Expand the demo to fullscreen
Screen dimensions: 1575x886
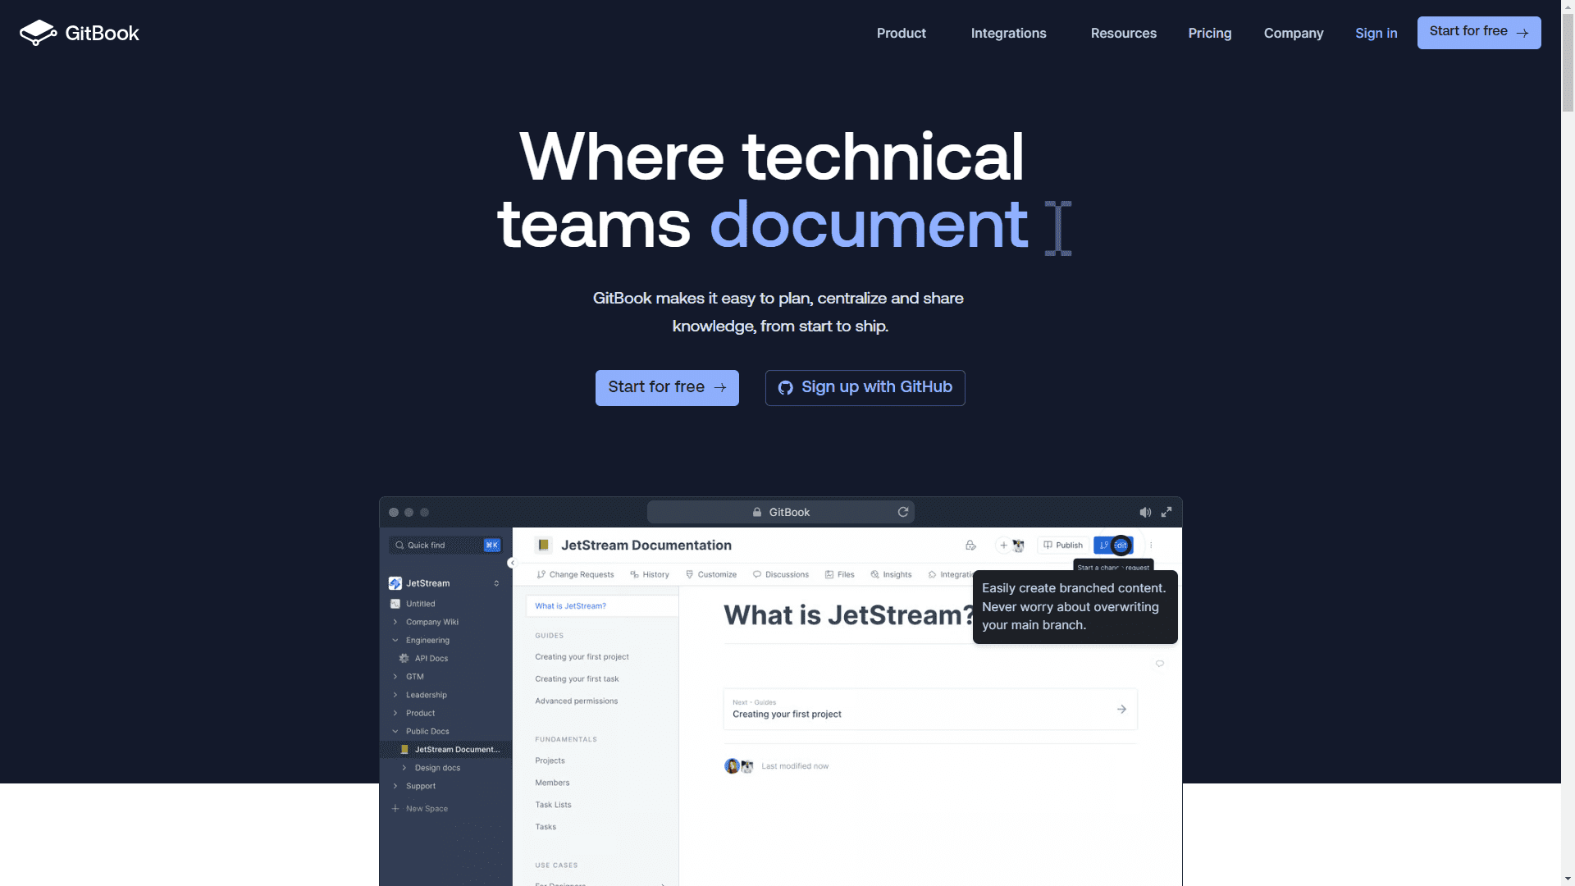(1166, 512)
